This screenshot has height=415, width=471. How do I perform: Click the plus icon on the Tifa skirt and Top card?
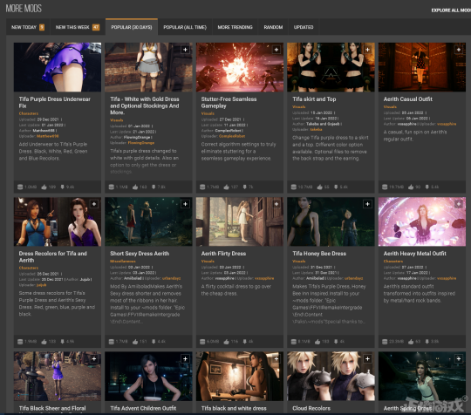click(x=368, y=50)
